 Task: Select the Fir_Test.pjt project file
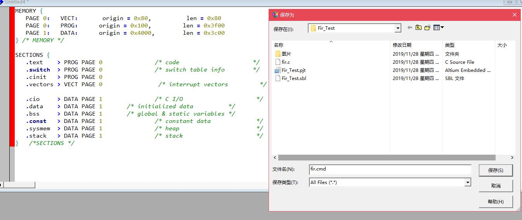click(x=293, y=70)
